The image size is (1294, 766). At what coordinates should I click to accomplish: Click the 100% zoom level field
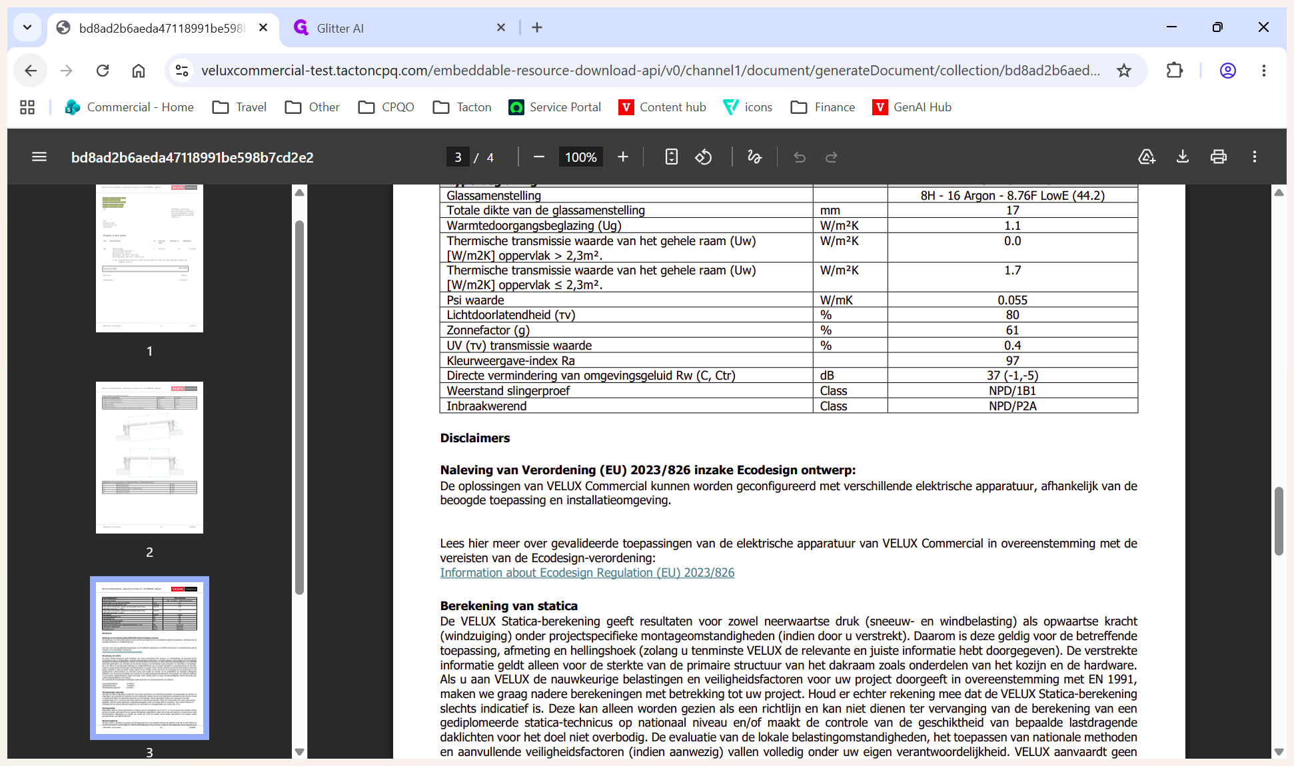[x=580, y=157]
